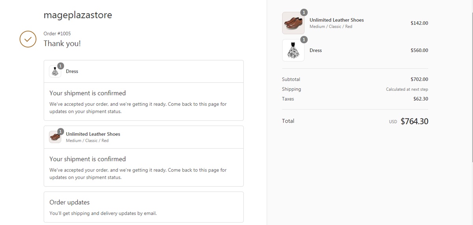Click the $764.30 total amount
This screenshot has width=473, height=225.
414,121
